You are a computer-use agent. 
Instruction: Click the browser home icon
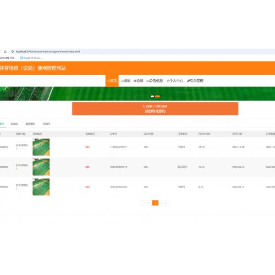[x=5, y=52]
